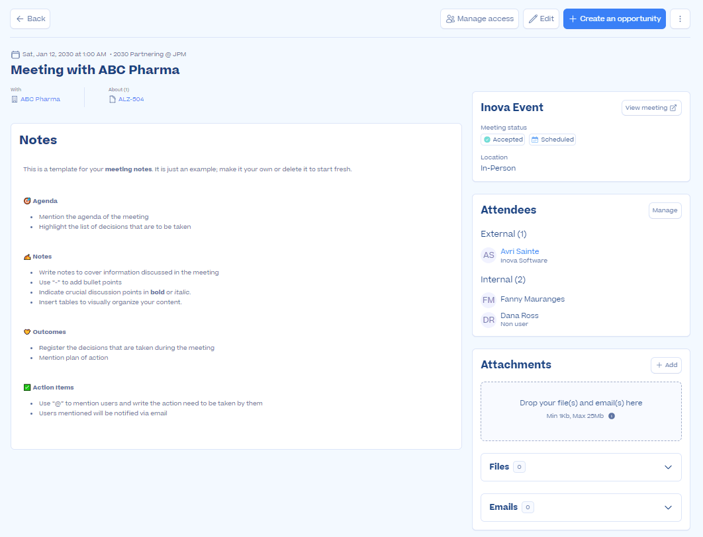Edit the meeting notes
The image size is (703, 537).
click(x=541, y=19)
